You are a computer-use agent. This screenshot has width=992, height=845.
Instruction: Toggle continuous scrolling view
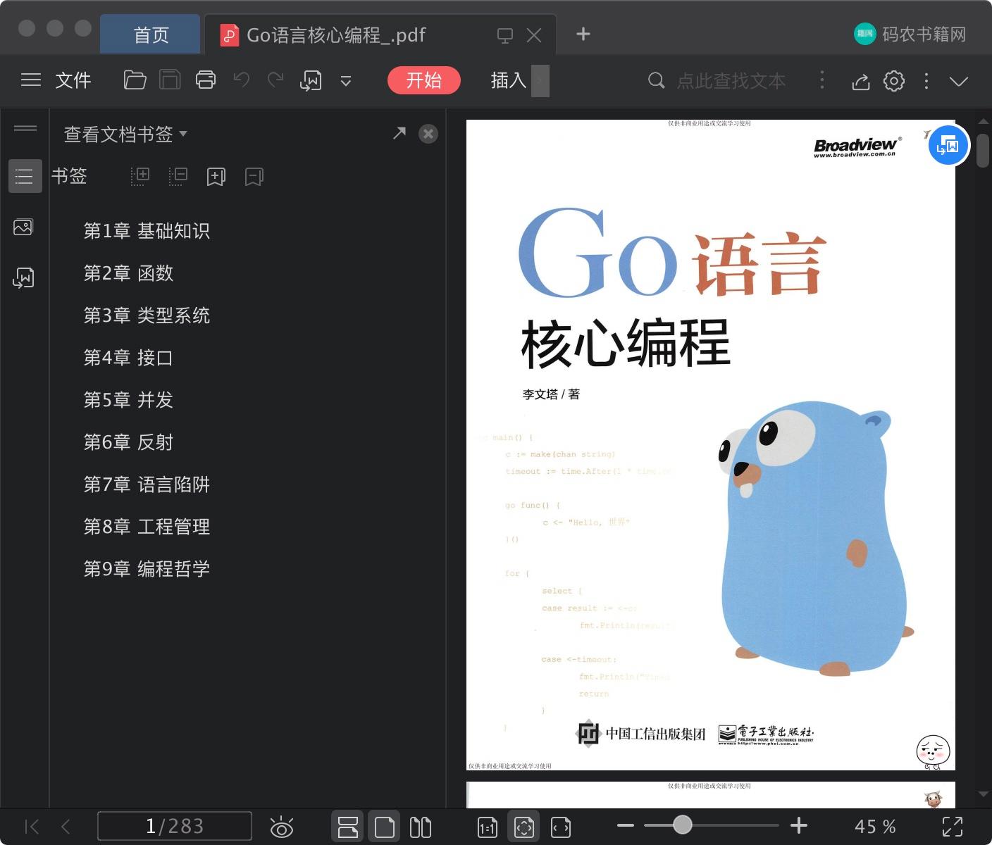pos(348,827)
